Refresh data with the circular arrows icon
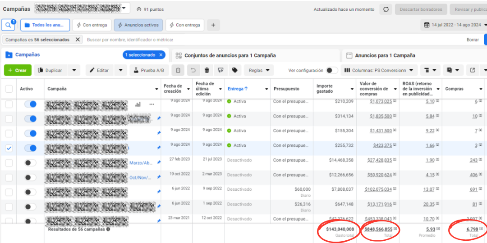The width and height of the screenshot is (487, 243). click(386, 9)
